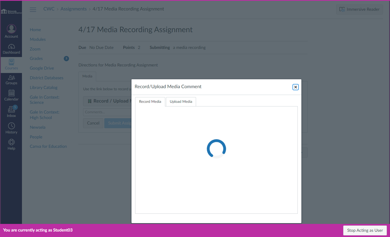Select the Media submission tab
Image resolution: width=390 pixels, height=237 pixels.
coord(87,76)
